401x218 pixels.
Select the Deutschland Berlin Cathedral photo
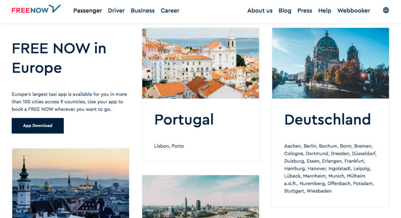[330, 63]
